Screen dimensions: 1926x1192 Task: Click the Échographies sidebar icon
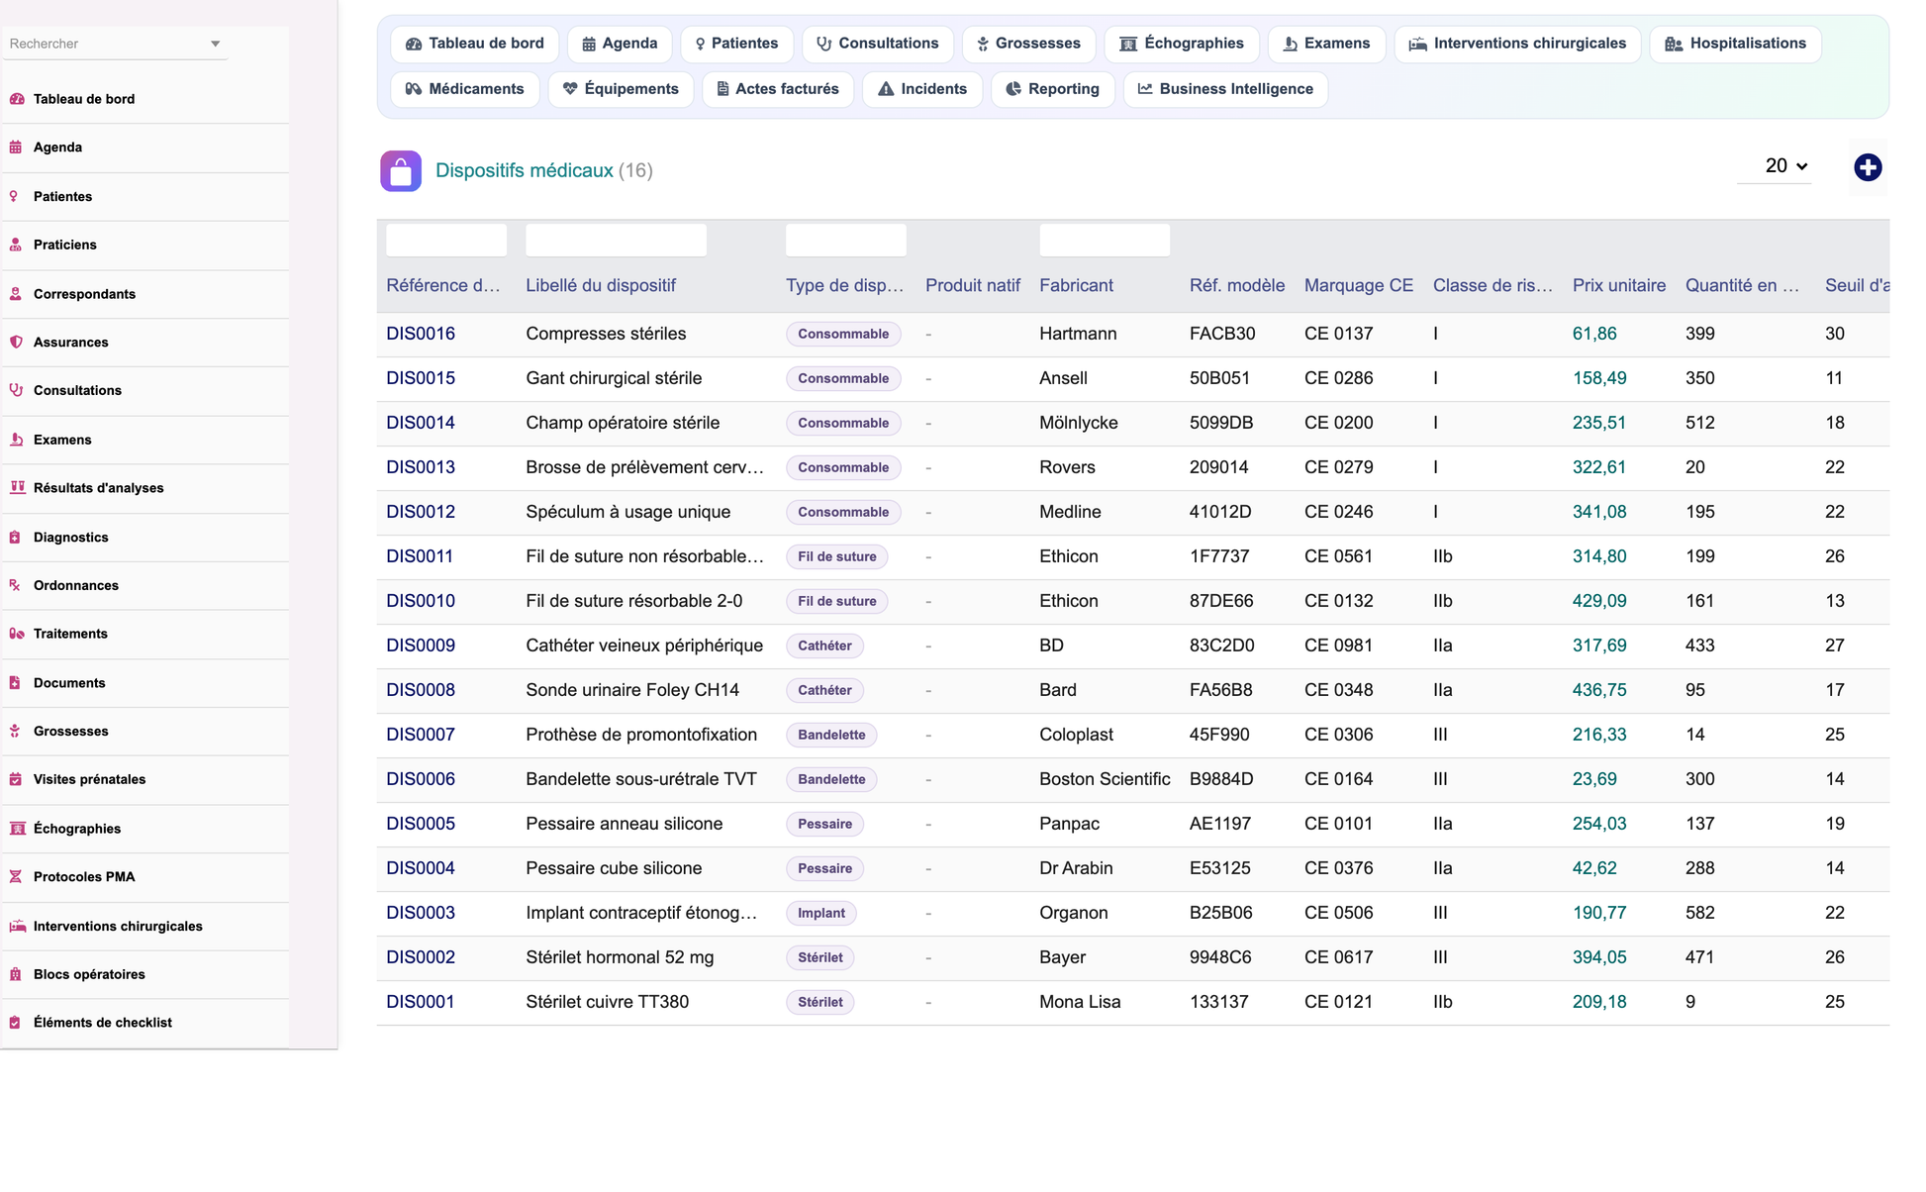(x=17, y=829)
